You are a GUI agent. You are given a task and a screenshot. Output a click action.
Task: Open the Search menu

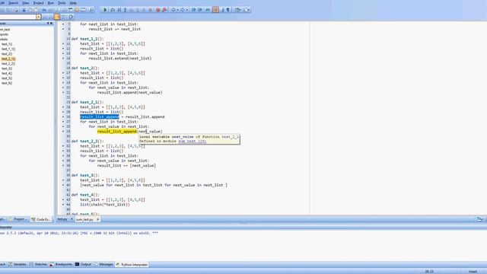[13, 3]
